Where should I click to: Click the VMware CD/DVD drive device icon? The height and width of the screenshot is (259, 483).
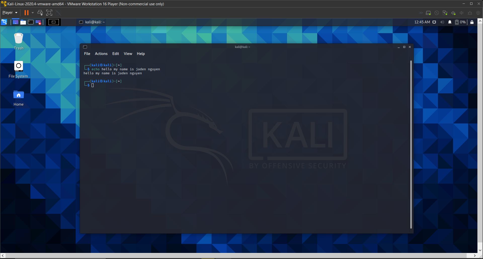(x=437, y=13)
